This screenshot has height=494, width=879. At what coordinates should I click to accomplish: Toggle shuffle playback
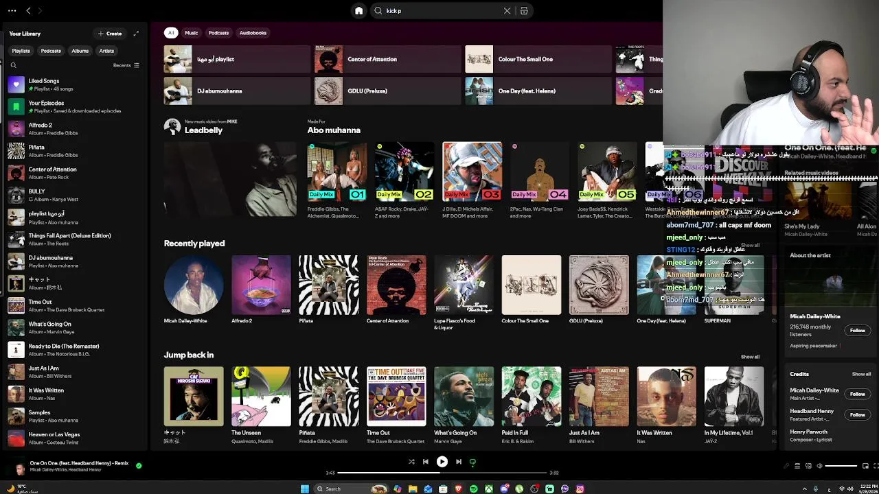tap(411, 462)
